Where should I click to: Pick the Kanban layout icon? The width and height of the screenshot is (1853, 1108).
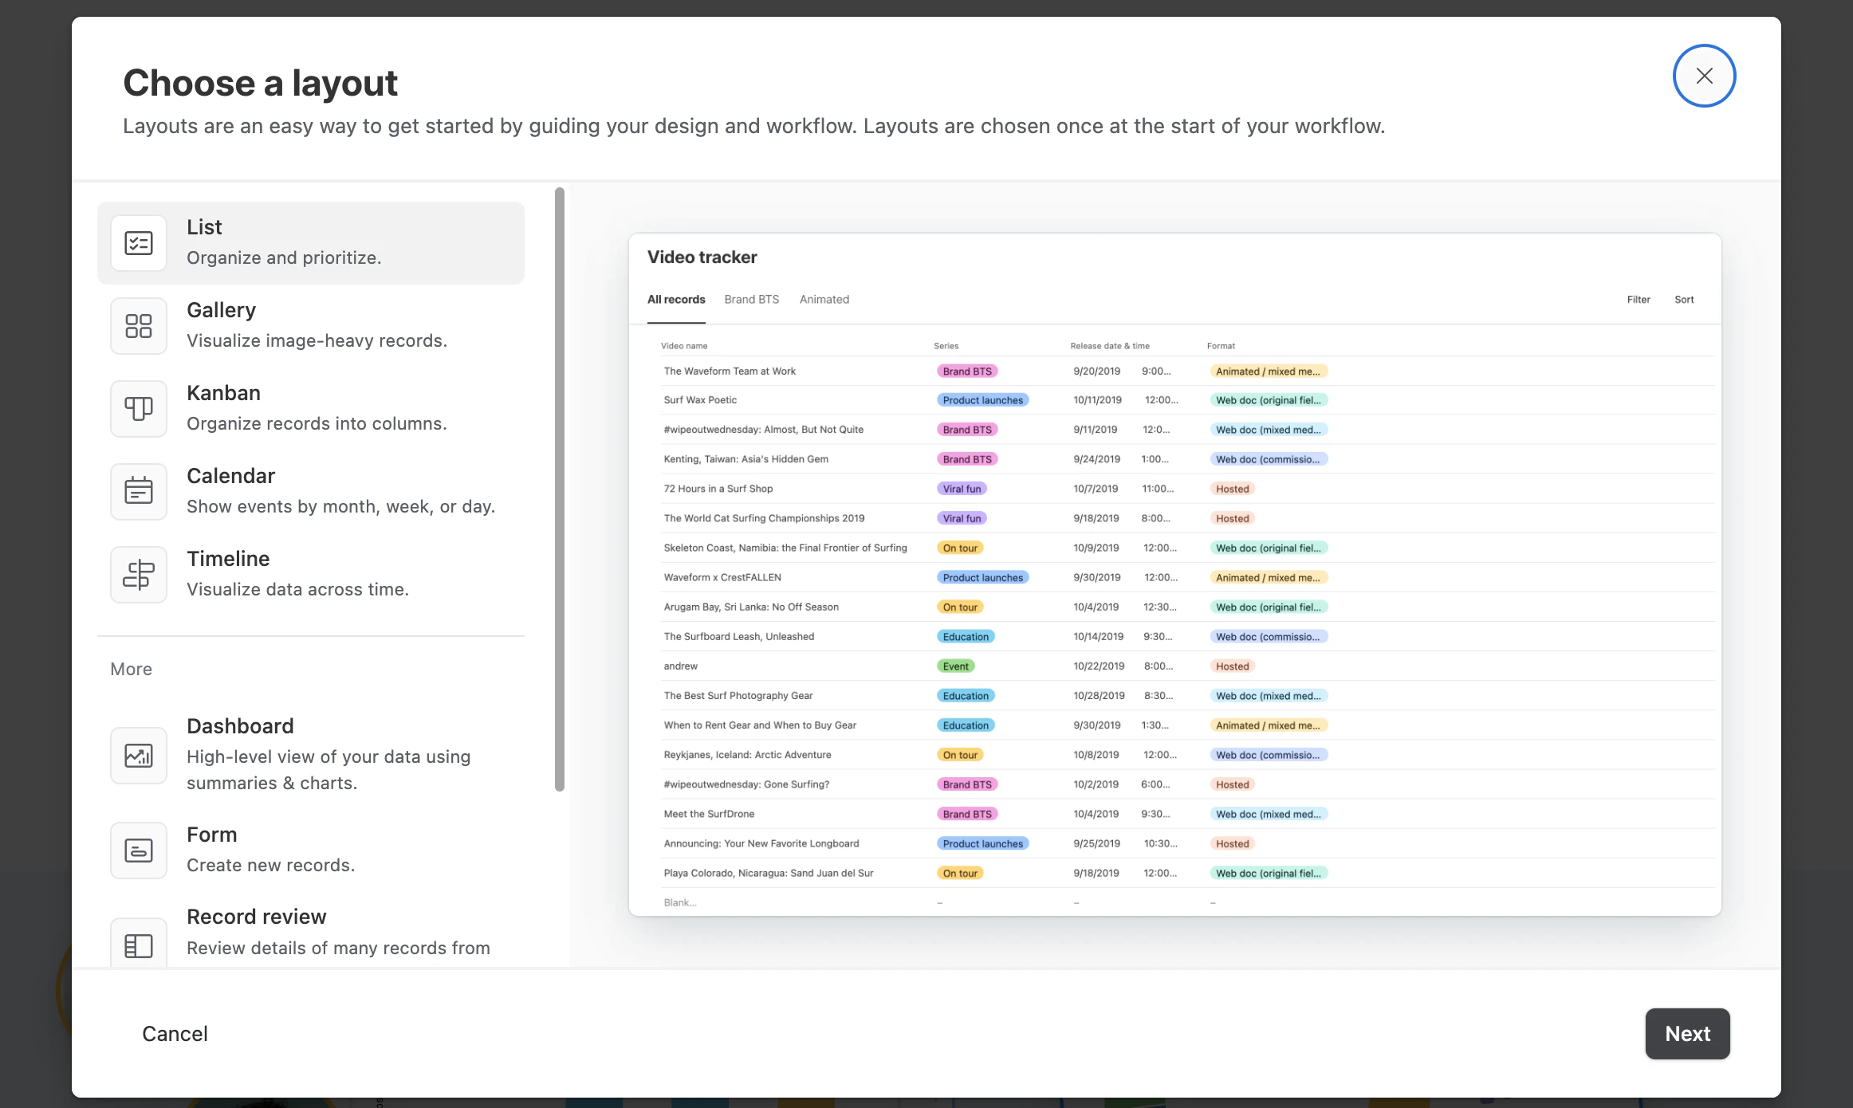tap(139, 409)
